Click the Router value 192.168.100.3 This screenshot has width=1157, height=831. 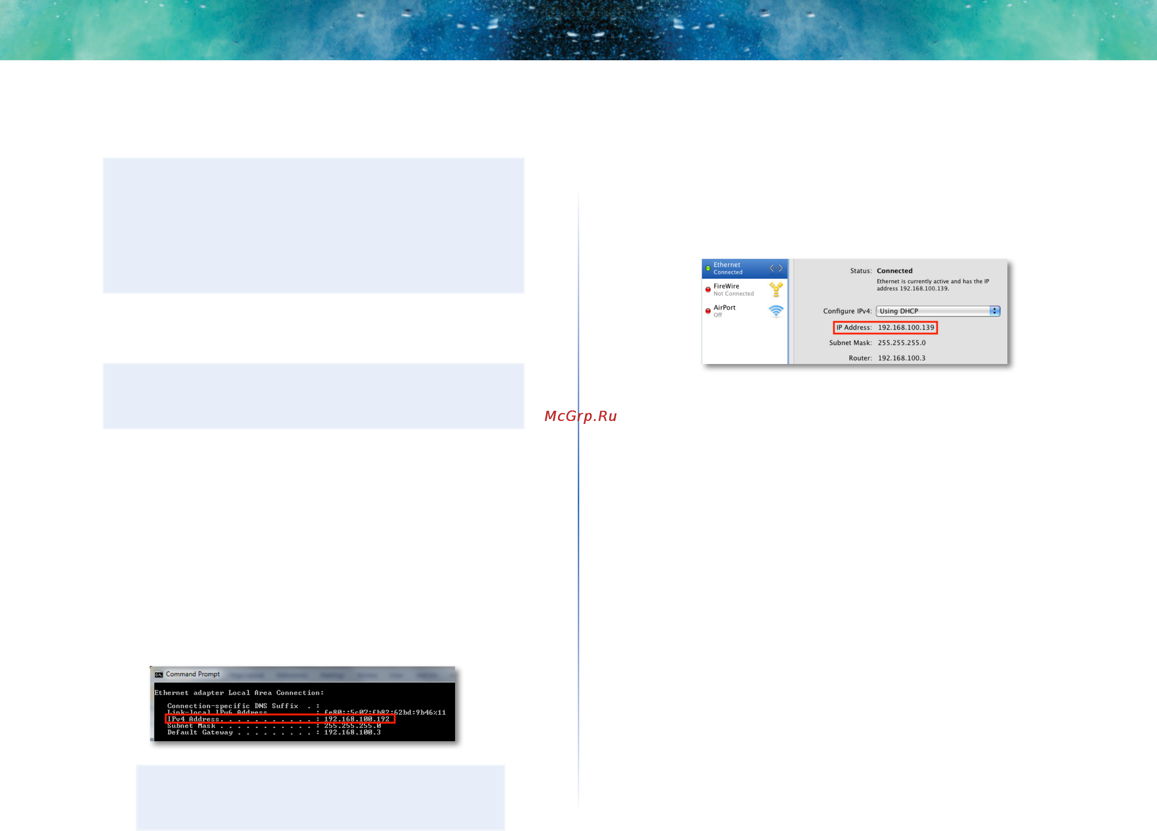901,358
